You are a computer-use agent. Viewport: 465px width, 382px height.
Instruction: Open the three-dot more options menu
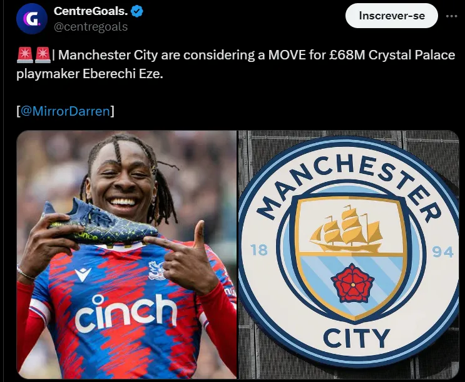[451, 16]
